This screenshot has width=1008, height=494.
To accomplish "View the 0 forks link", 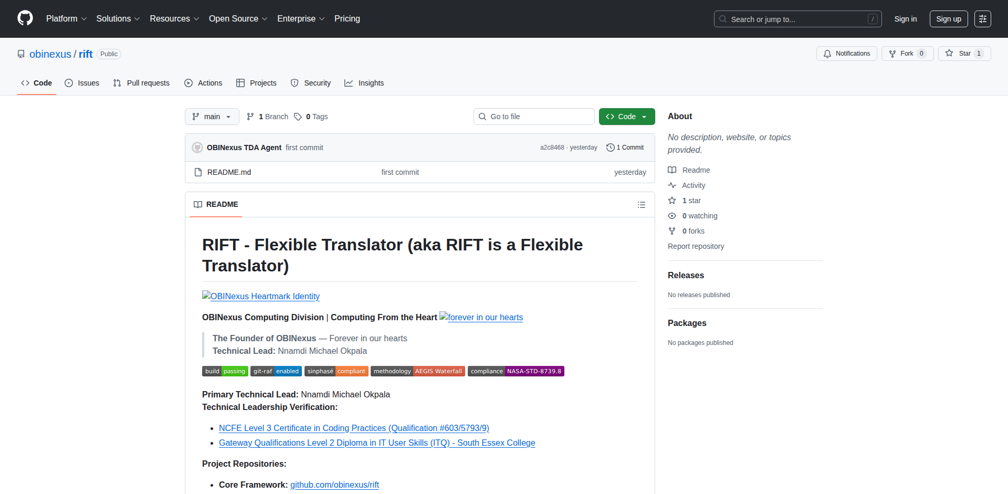I will click(686, 231).
